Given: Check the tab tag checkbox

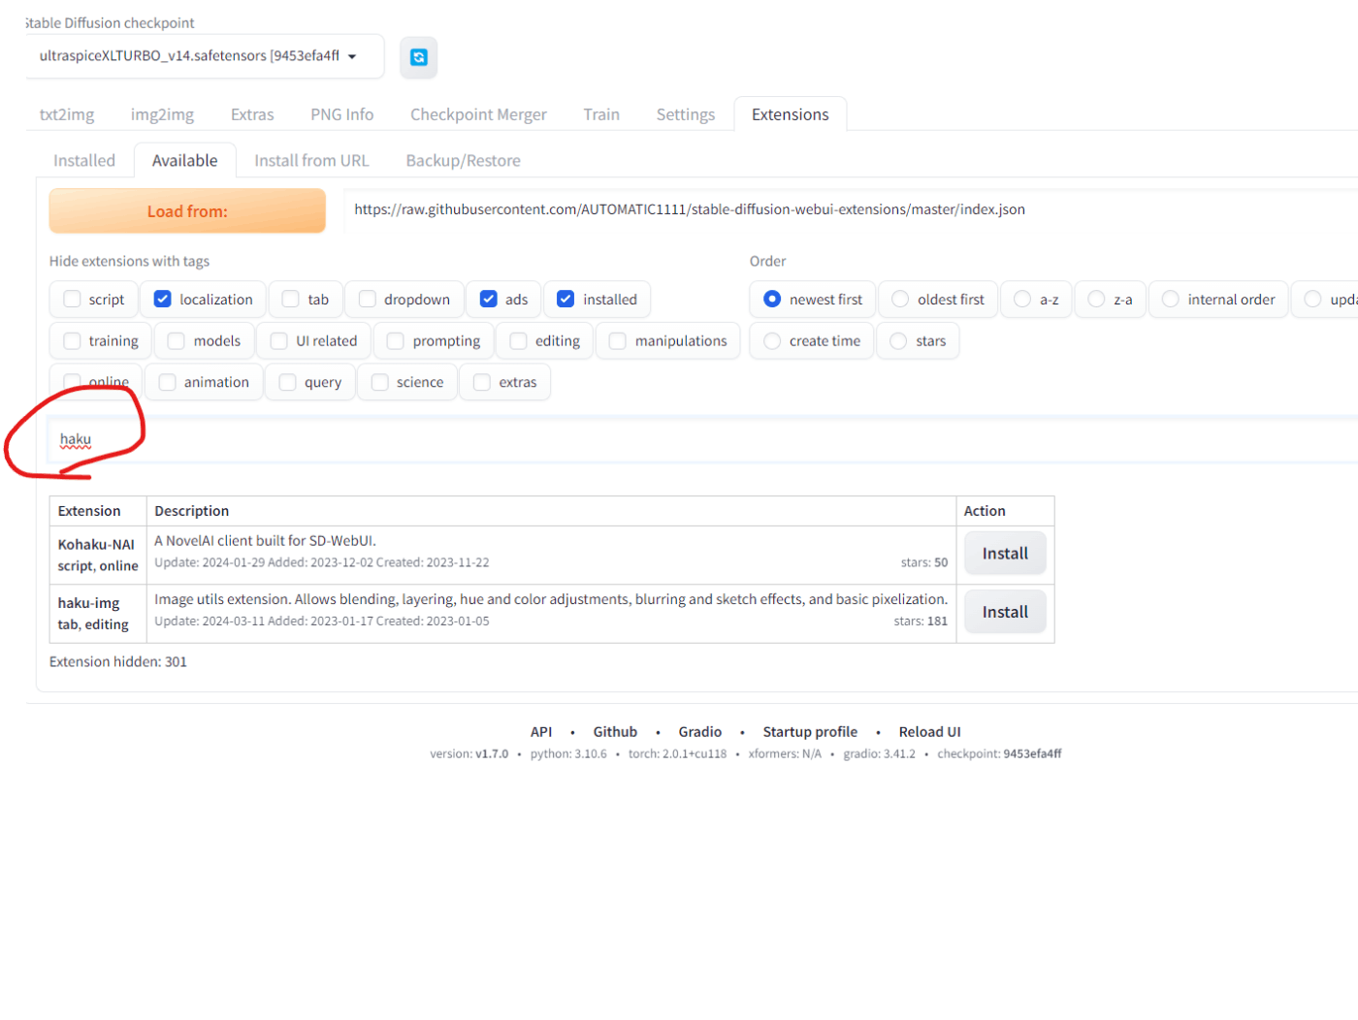Looking at the screenshot, I should pos(290,300).
